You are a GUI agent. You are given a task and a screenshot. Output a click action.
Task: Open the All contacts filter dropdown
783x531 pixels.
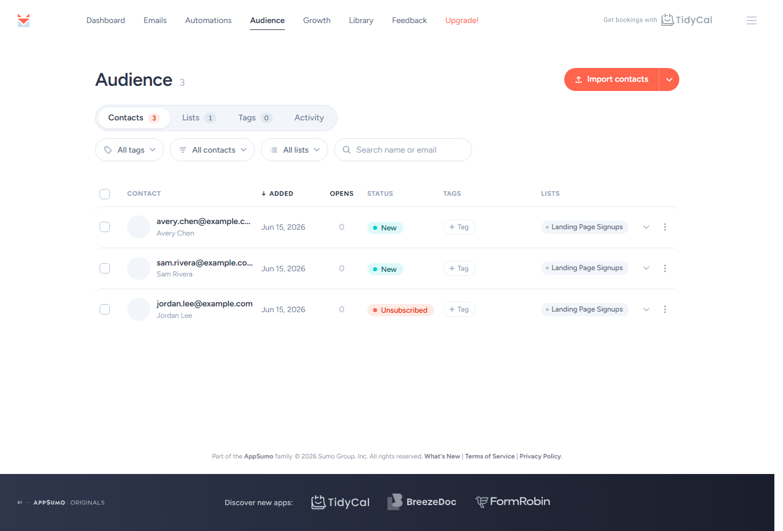coord(212,150)
